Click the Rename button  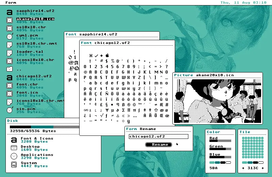pyautogui.click(x=158, y=145)
